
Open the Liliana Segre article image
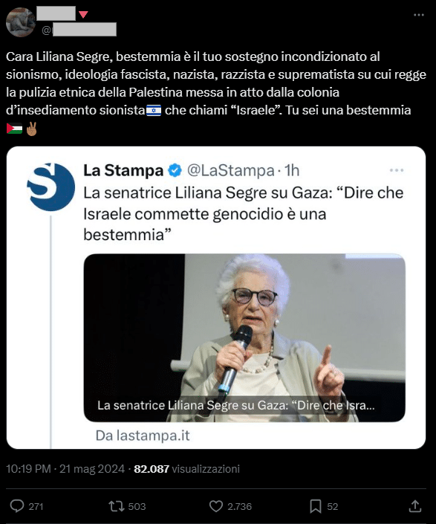pyautogui.click(x=244, y=337)
